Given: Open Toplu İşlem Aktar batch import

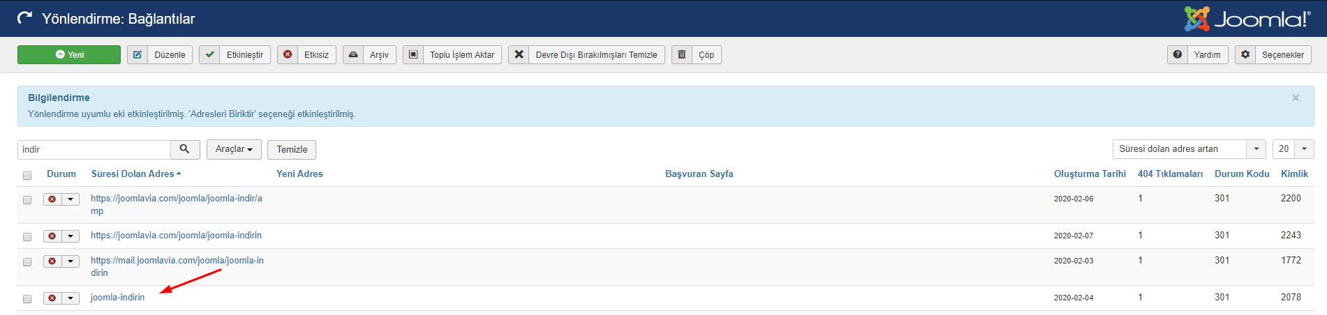Looking at the screenshot, I should click(x=452, y=55).
